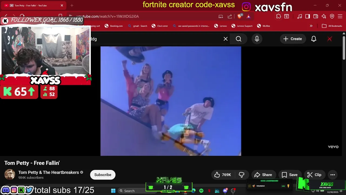Open Spotify from the taskbar
This screenshot has width=346, height=195.
pos(201,191)
